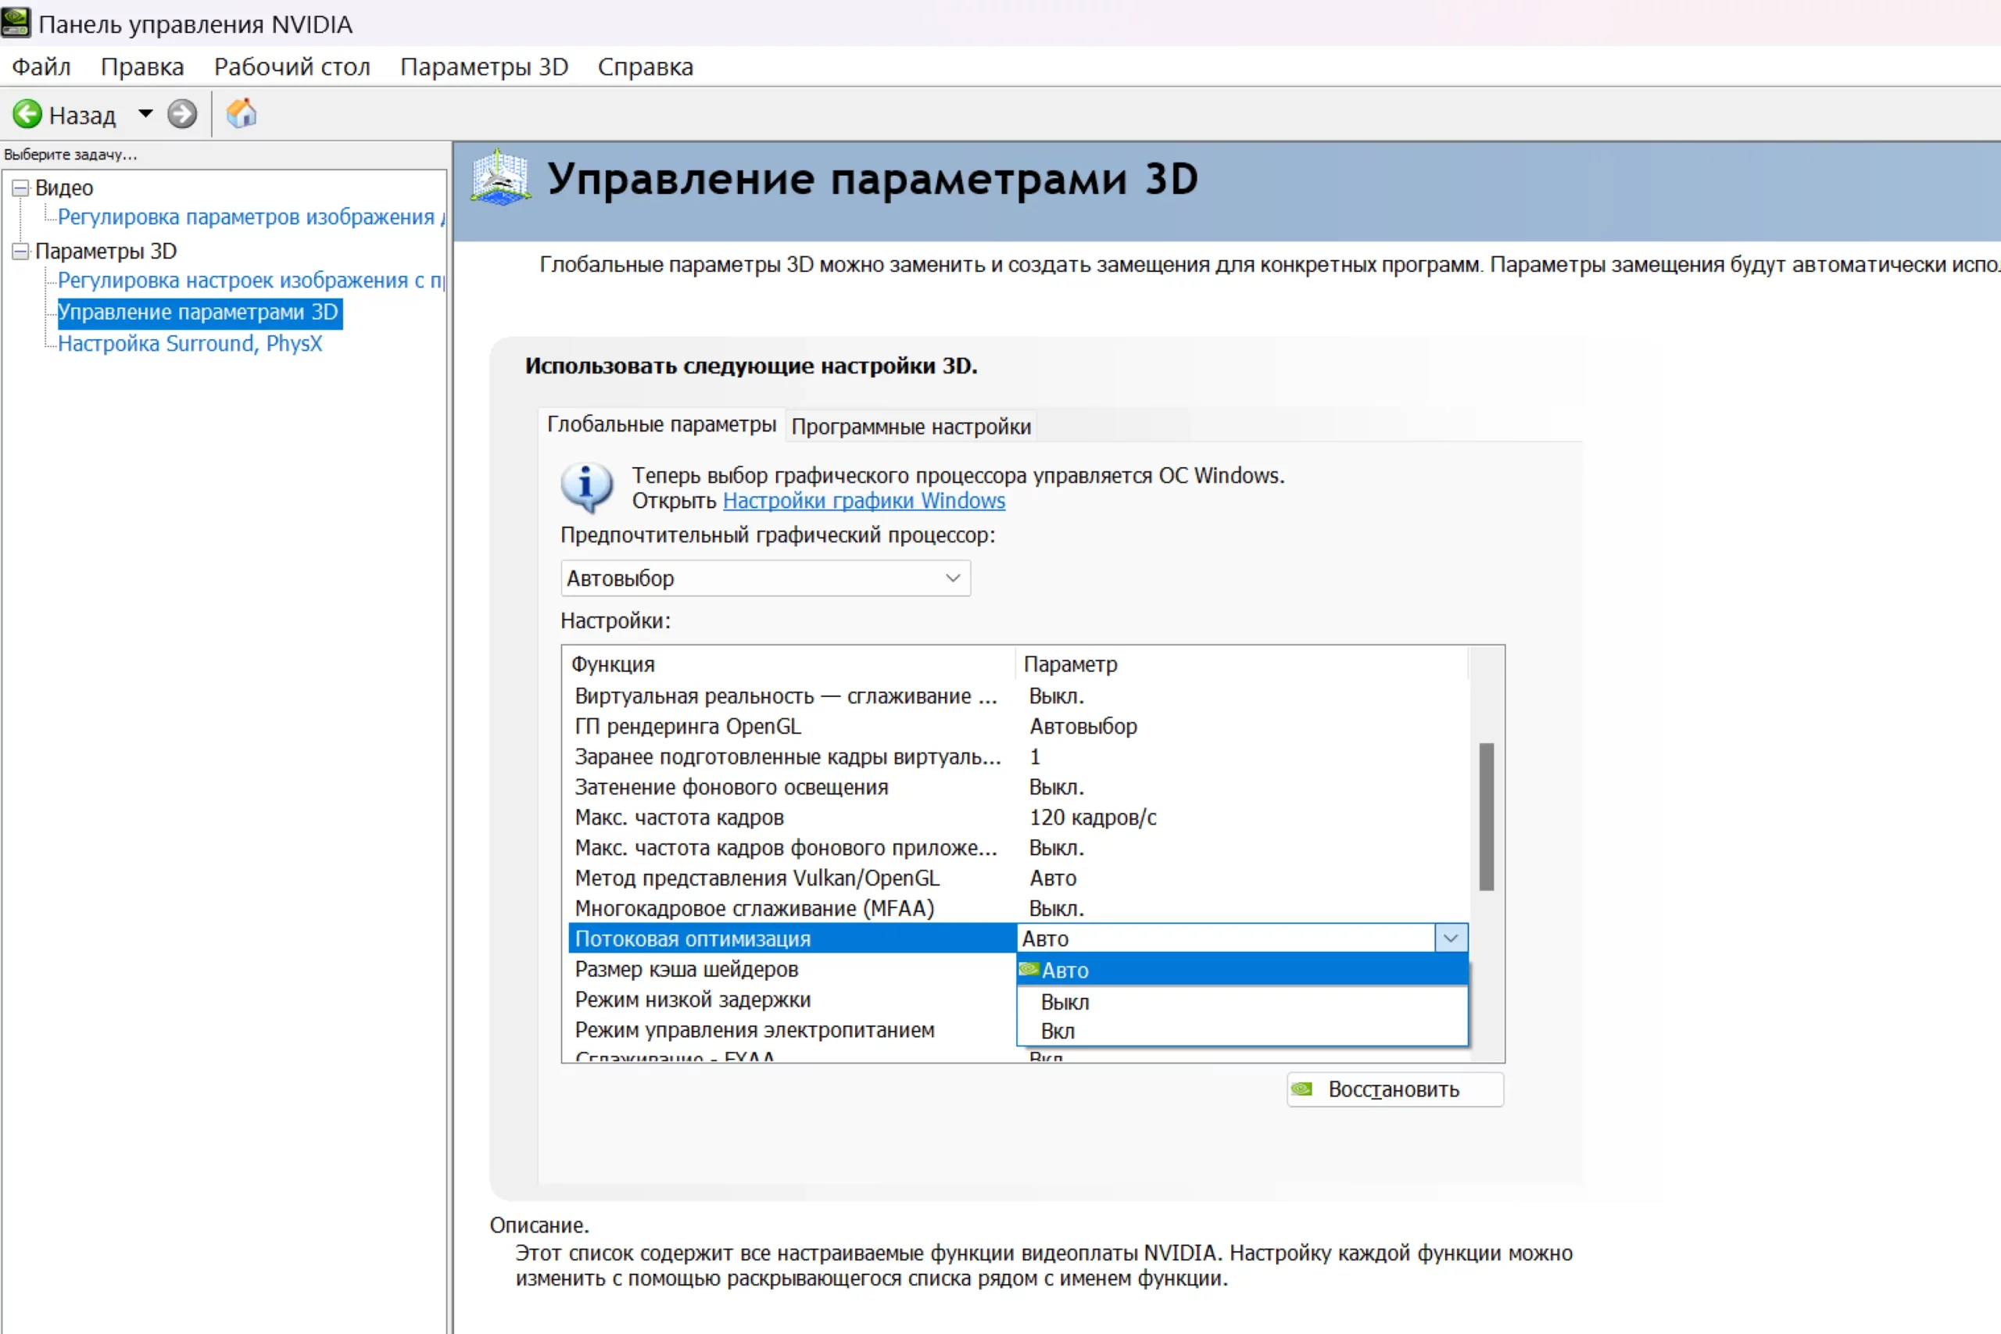The height and width of the screenshot is (1334, 2001).
Task: Open the Справка menu
Action: [645, 66]
